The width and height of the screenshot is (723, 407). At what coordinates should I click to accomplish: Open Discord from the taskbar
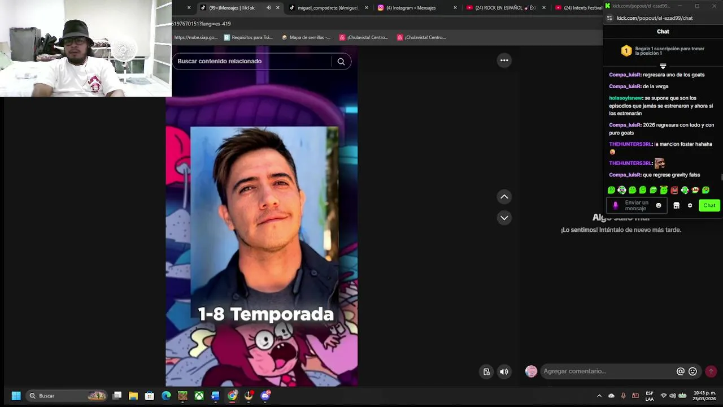265,396
